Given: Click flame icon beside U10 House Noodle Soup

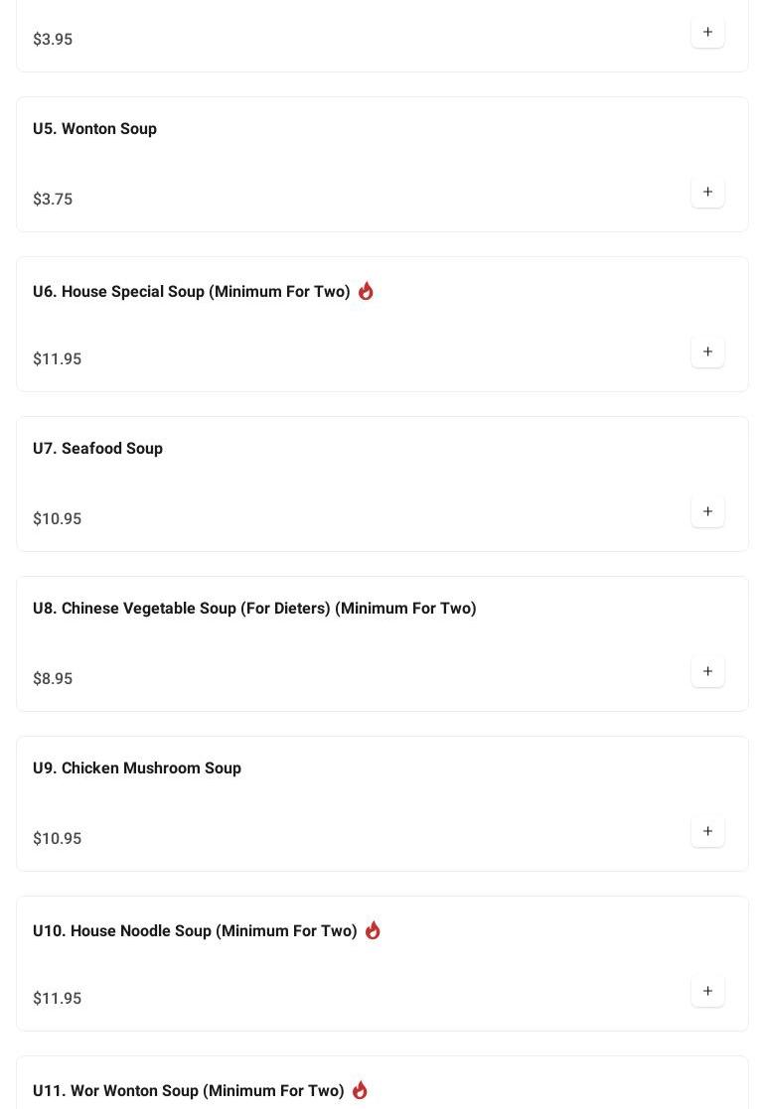Looking at the screenshot, I should tap(373, 930).
